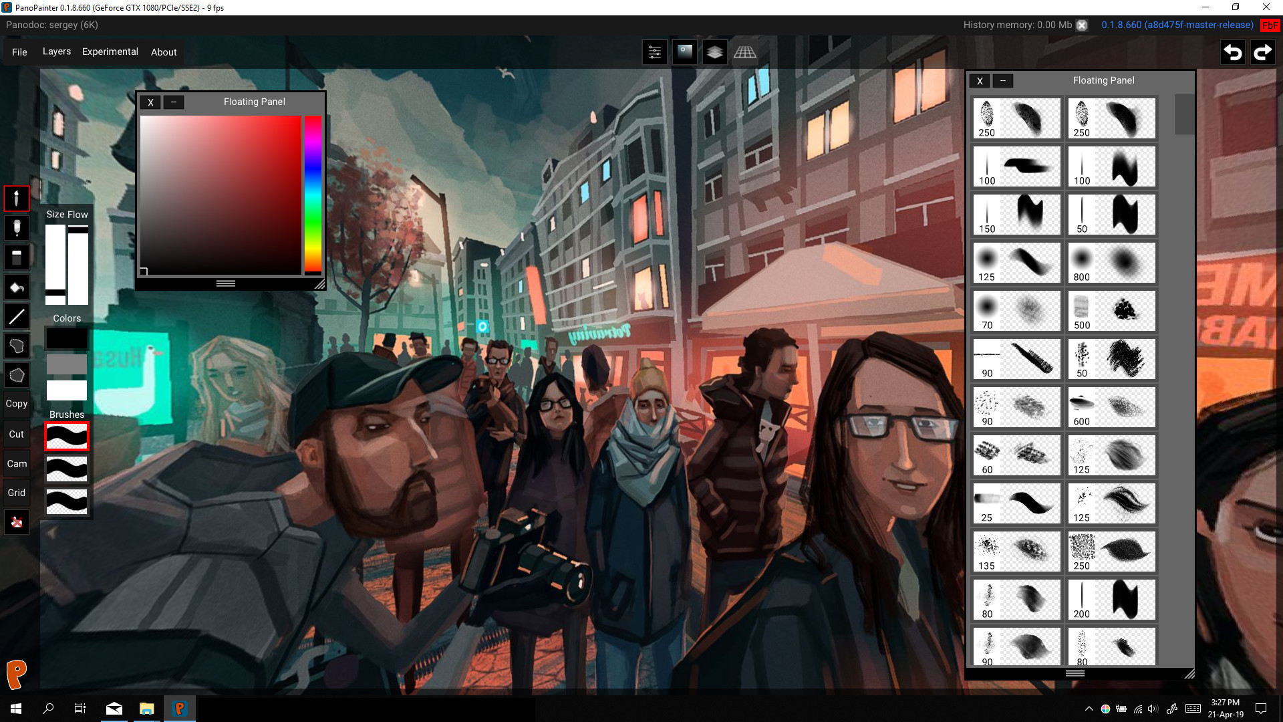Open the Experimental menu
This screenshot has height=722, width=1283.
[110, 51]
